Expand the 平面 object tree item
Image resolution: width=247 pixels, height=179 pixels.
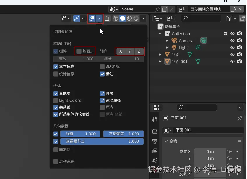click(160, 55)
